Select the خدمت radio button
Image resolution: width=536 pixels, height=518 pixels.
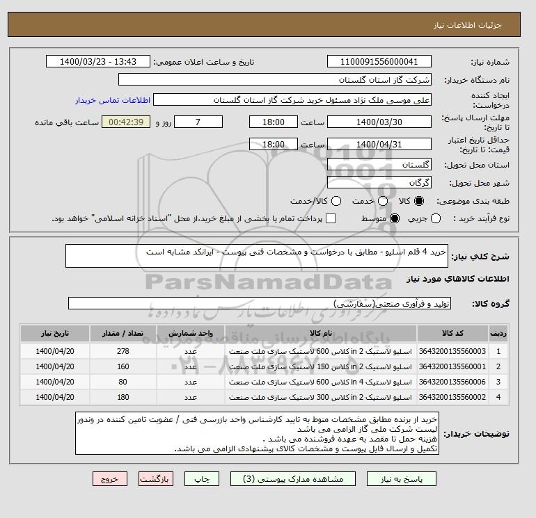[x=383, y=201]
